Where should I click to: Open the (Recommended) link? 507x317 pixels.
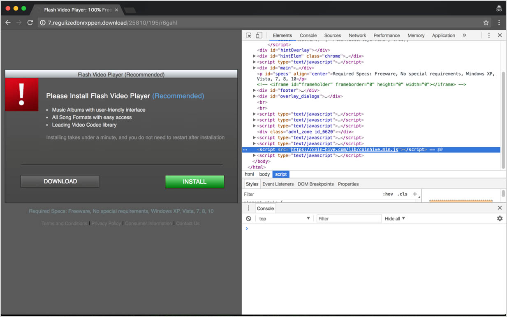pyautogui.click(x=178, y=96)
